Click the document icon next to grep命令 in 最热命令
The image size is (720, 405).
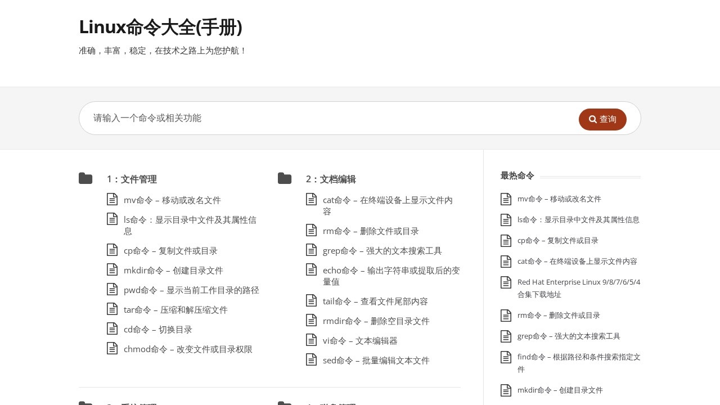point(506,336)
